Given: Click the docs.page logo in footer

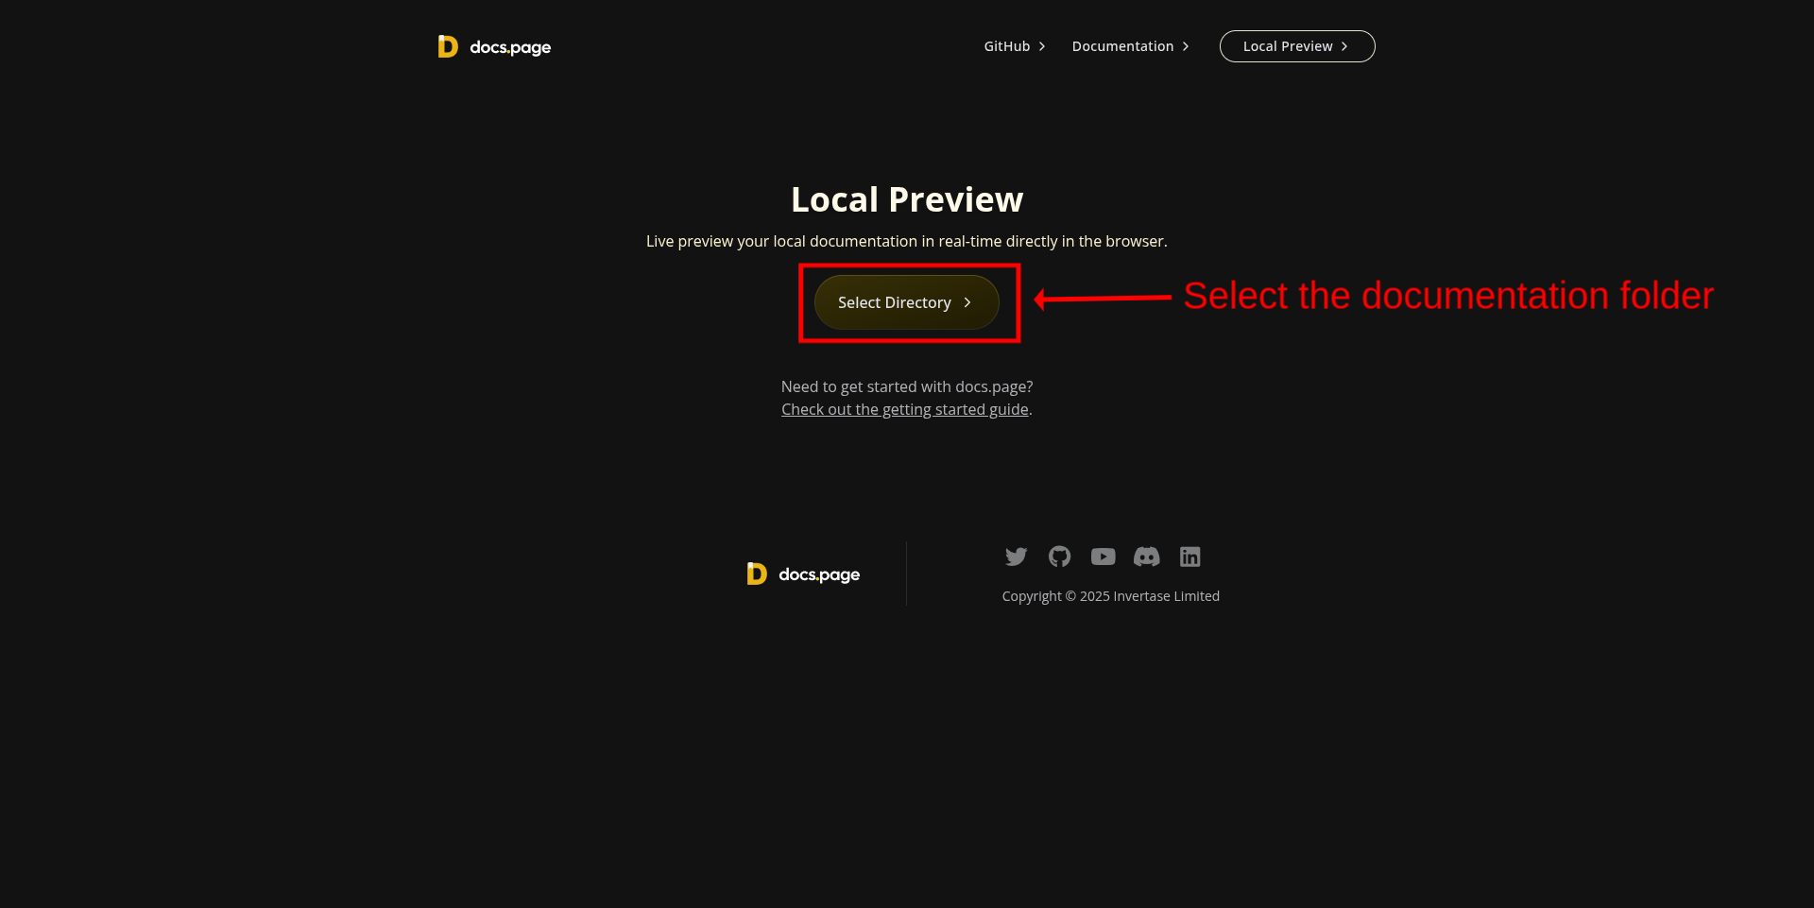Looking at the screenshot, I should click(x=803, y=574).
